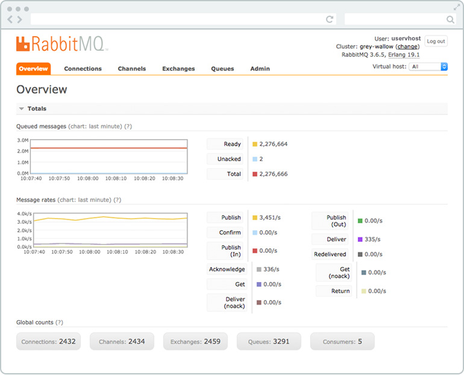Click the purple Deliver color swatch
The image size is (464, 375).
coord(360,239)
